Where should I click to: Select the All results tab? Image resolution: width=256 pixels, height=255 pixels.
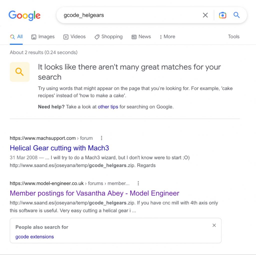[16, 37]
